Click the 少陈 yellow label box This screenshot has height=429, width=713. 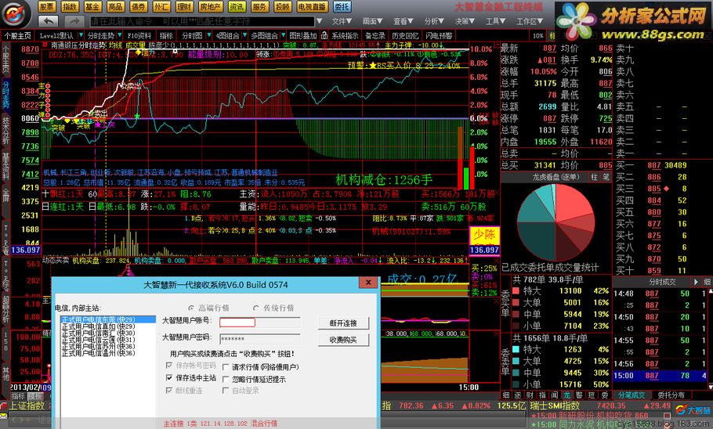click(484, 235)
